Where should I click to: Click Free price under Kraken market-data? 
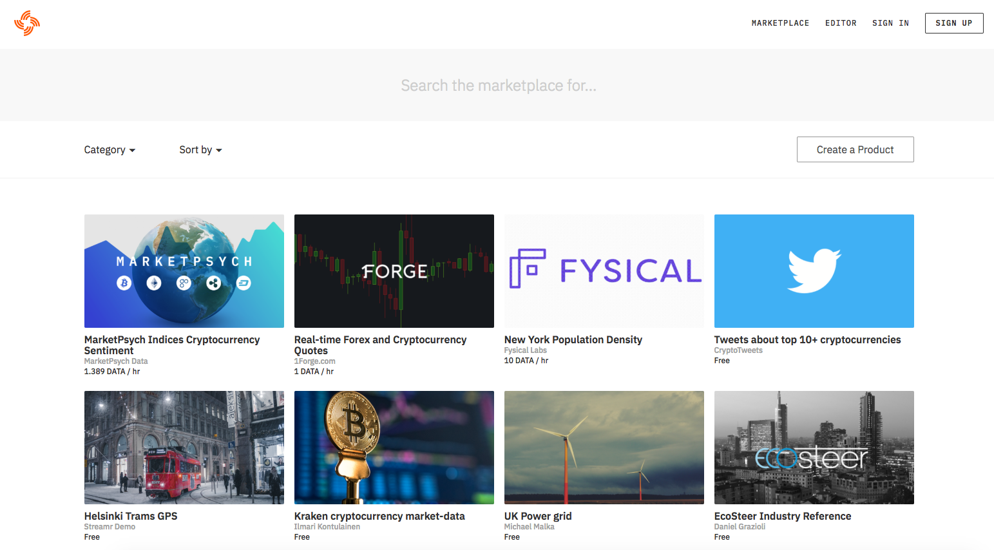click(x=302, y=537)
